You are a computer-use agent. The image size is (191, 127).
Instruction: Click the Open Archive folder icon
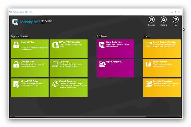pos(102,64)
